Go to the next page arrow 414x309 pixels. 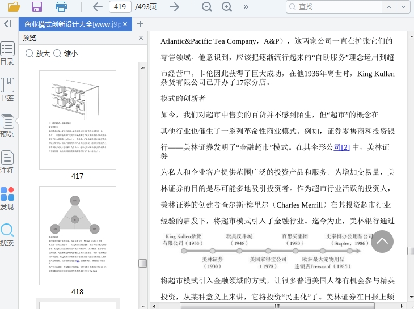pyautogui.click(x=175, y=7)
